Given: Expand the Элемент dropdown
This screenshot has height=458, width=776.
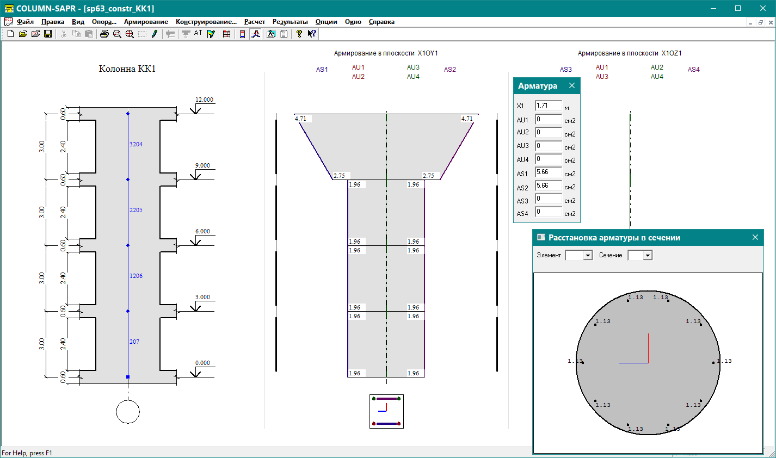Looking at the screenshot, I should pos(587,256).
